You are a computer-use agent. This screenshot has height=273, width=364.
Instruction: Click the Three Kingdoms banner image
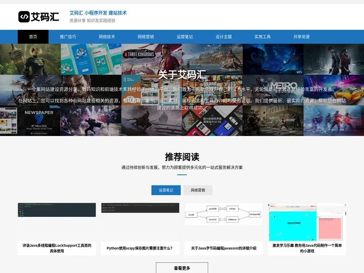pos(152,59)
